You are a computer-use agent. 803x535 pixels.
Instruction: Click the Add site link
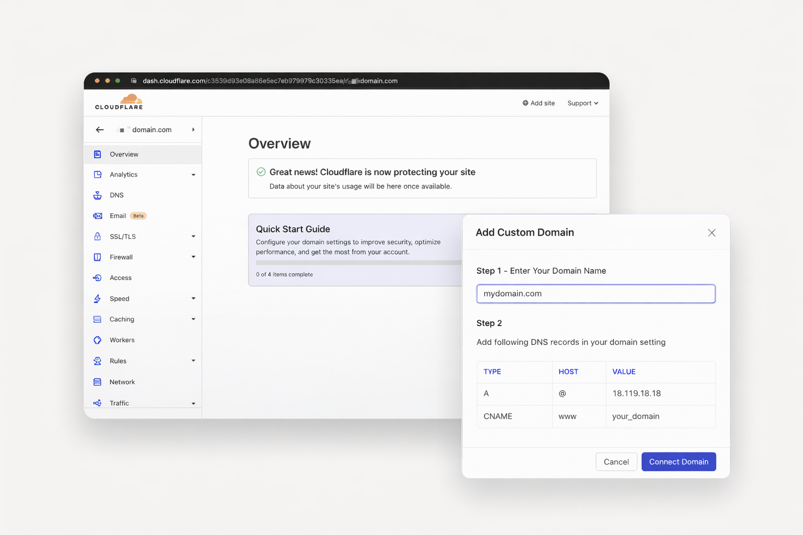pos(538,103)
